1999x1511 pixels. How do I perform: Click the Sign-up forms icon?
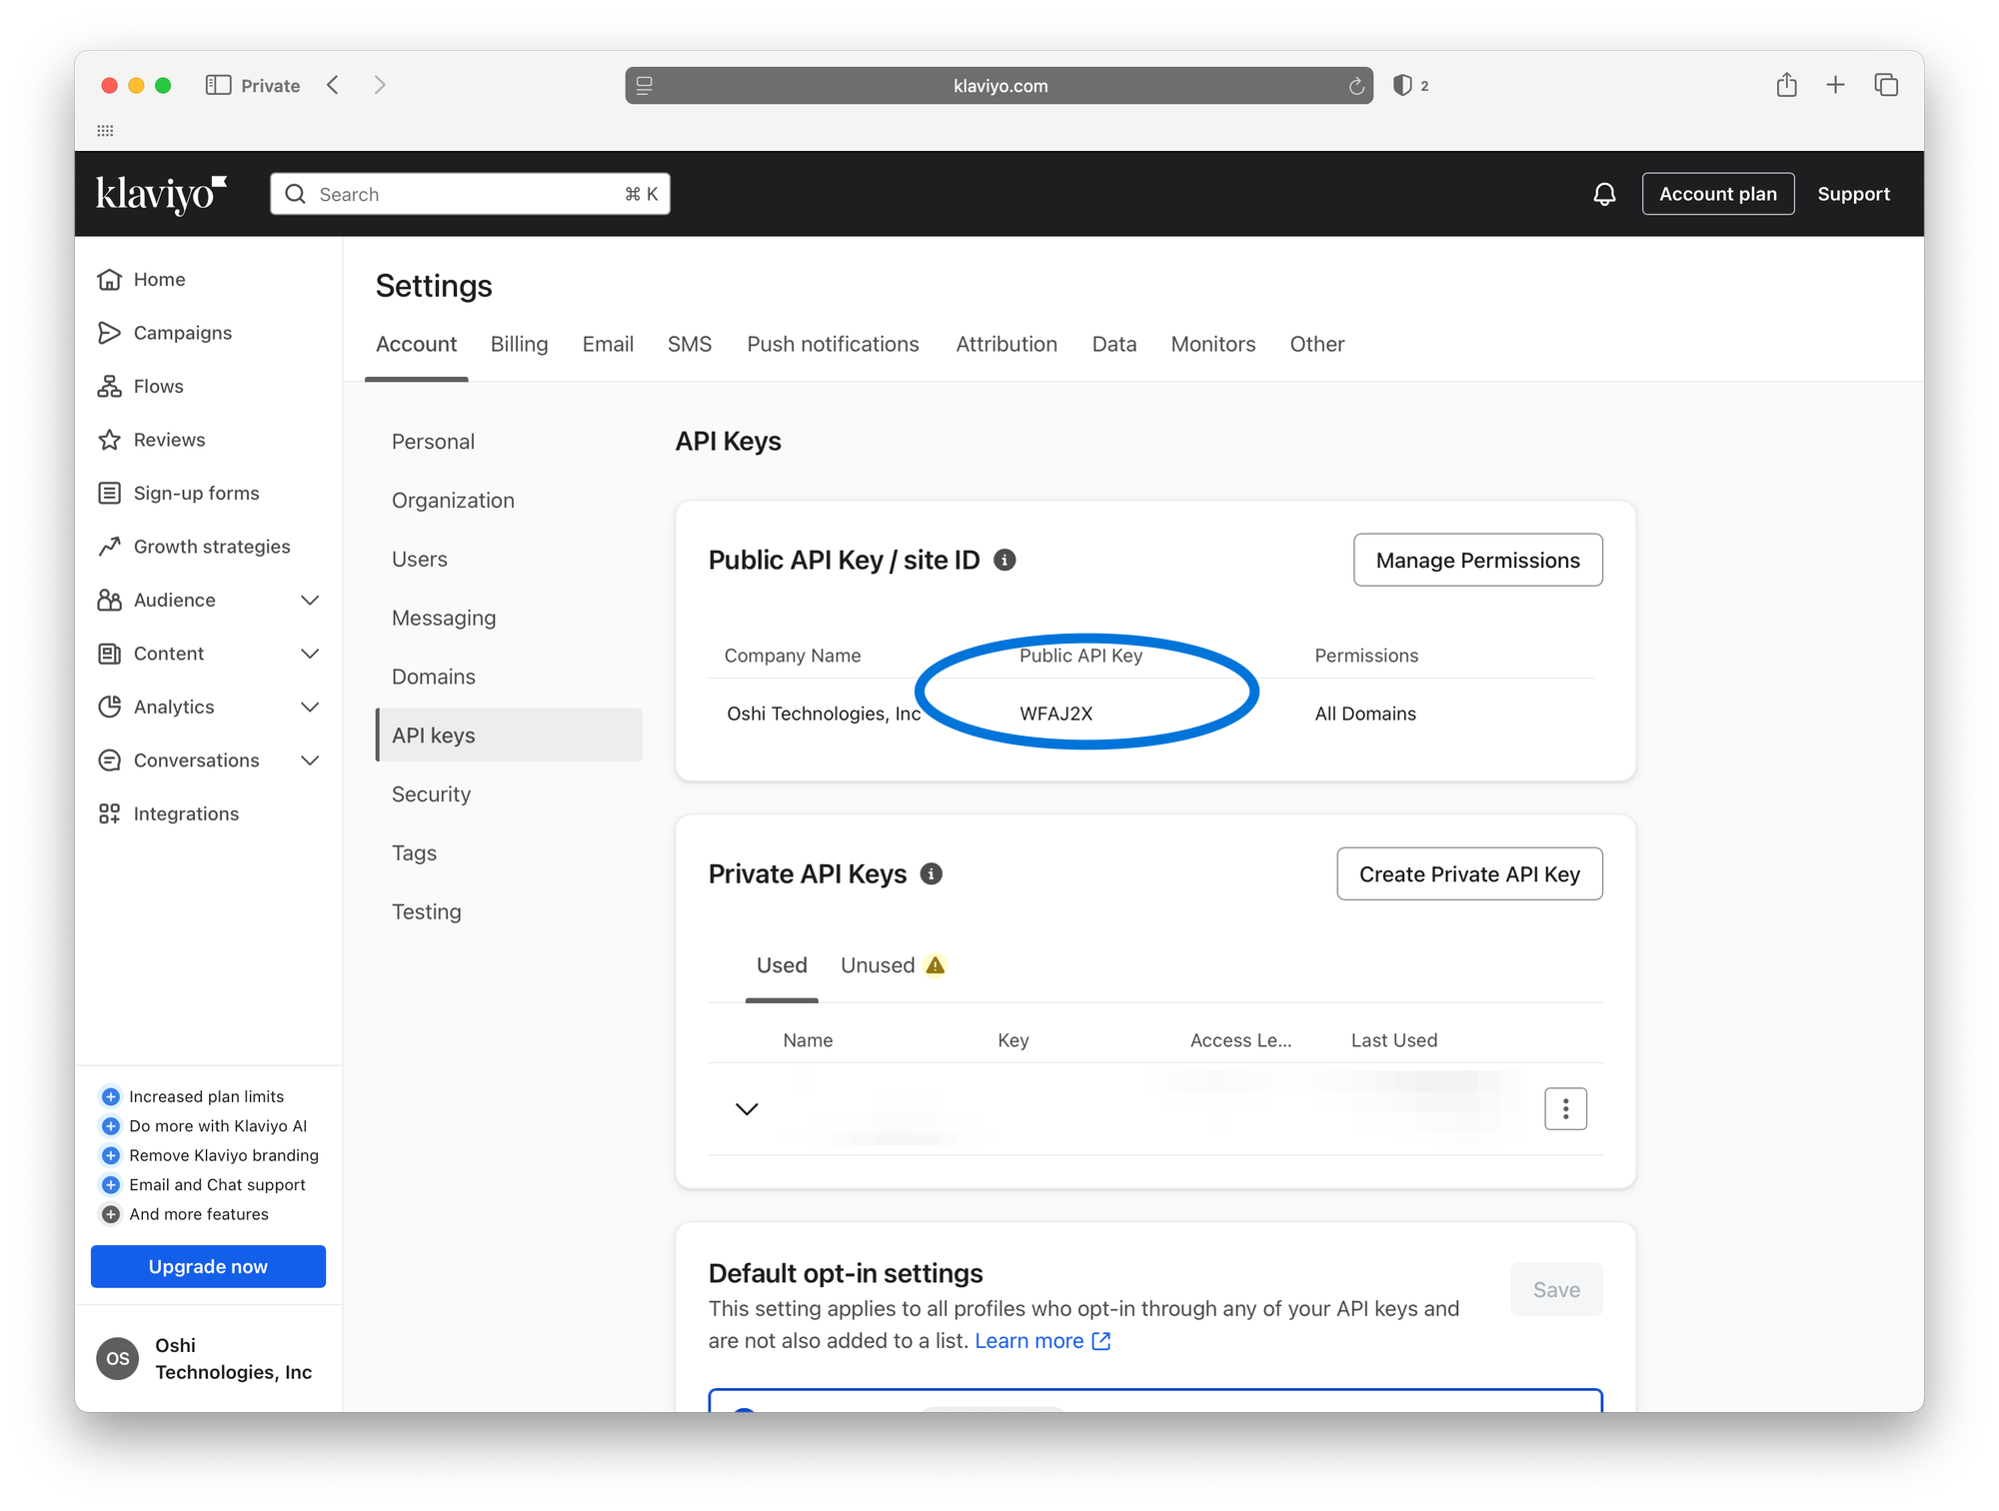coord(110,493)
